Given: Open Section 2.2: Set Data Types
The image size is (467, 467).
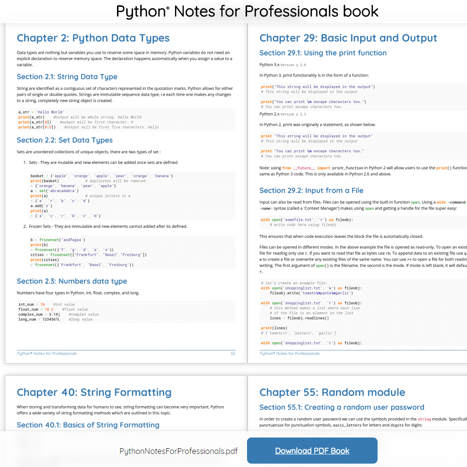Looking at the screenshot, I should pyautogui.click(x=64, y=140).
